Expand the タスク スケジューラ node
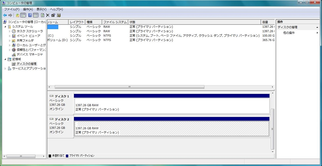 [10, 31]
